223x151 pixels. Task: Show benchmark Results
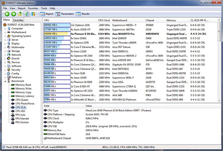click(x=83, y=14)
